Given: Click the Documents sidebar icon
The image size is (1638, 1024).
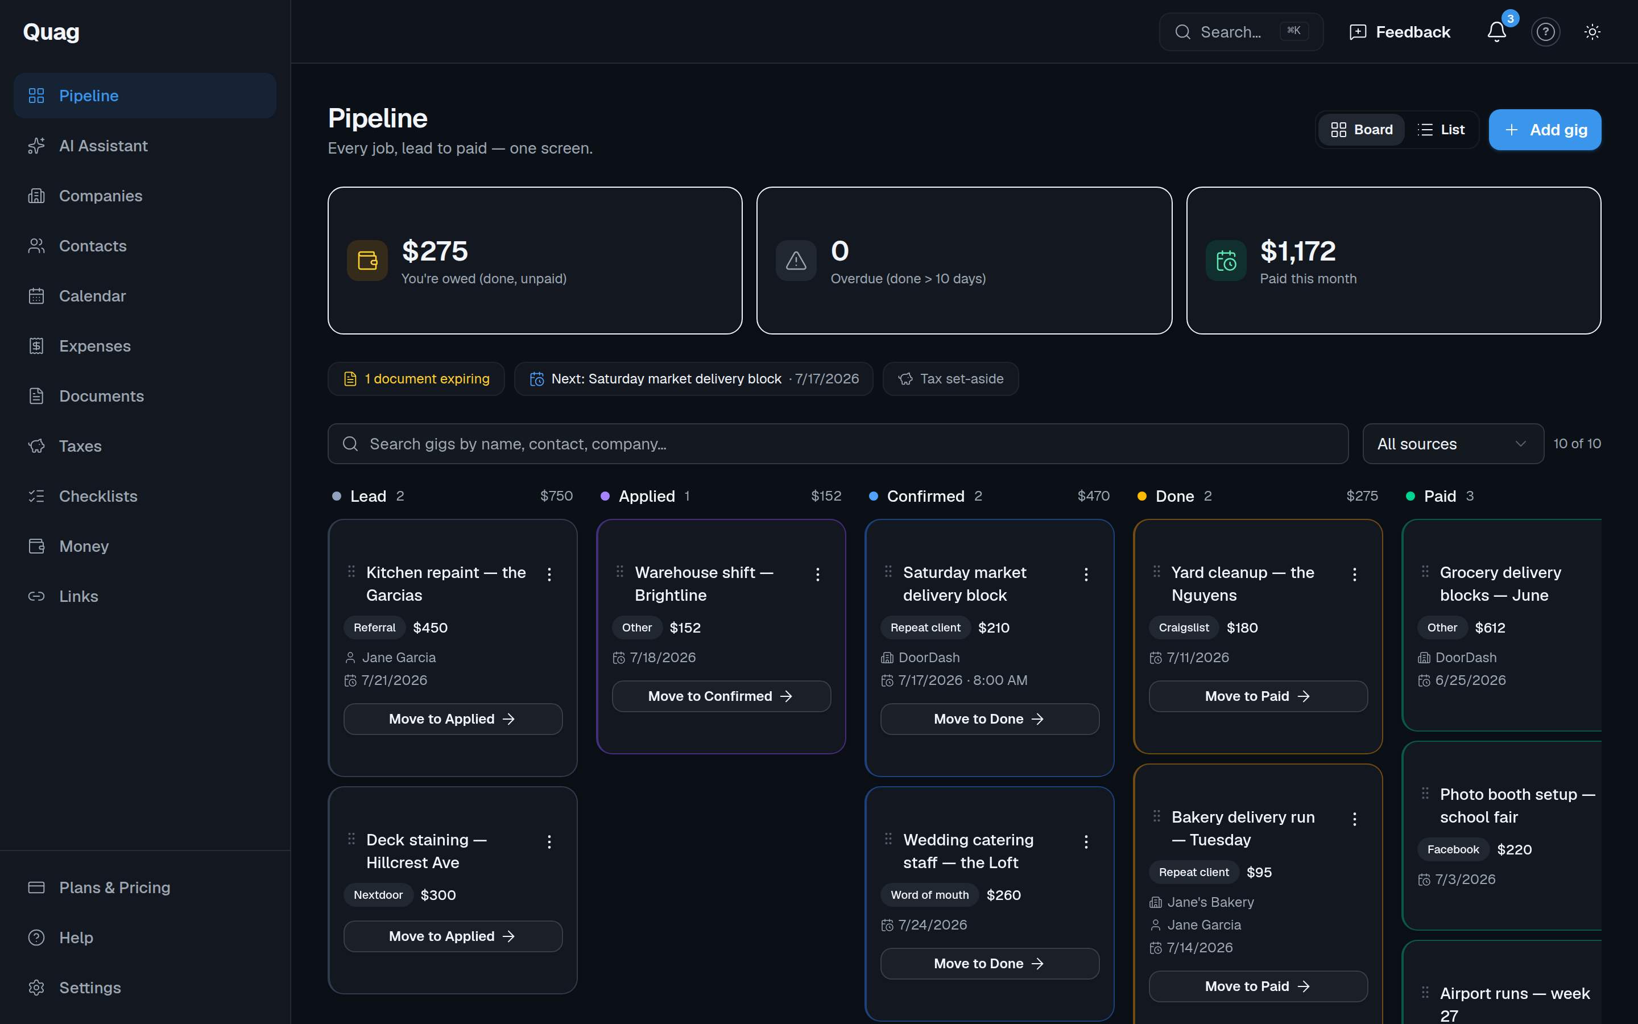Looking at the screenshot, I should 36,396.
